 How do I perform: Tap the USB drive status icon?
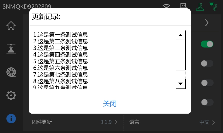[x=183, y=6]
